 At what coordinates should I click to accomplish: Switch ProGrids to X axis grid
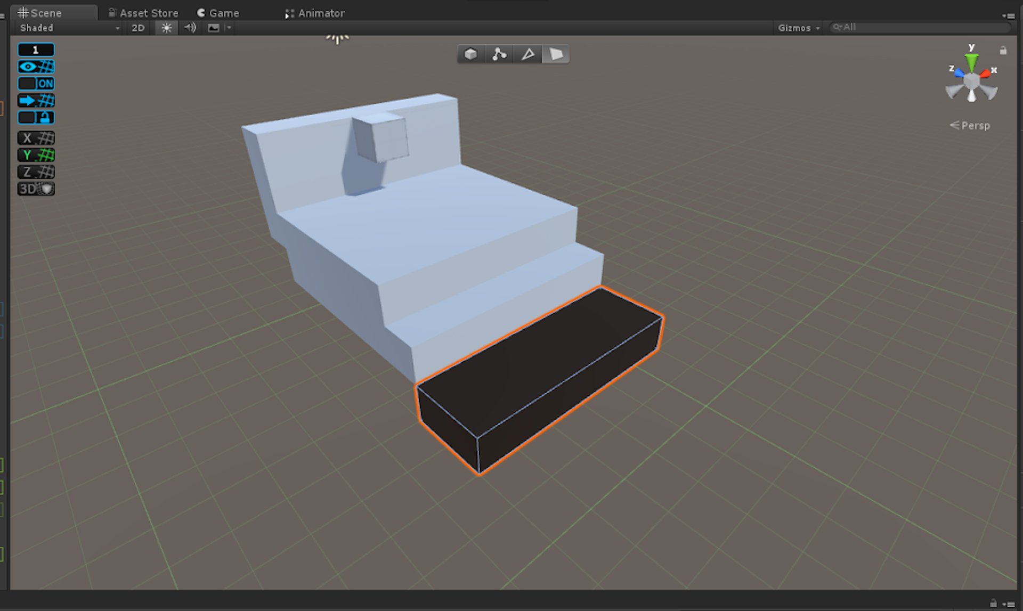click(36, 138)
